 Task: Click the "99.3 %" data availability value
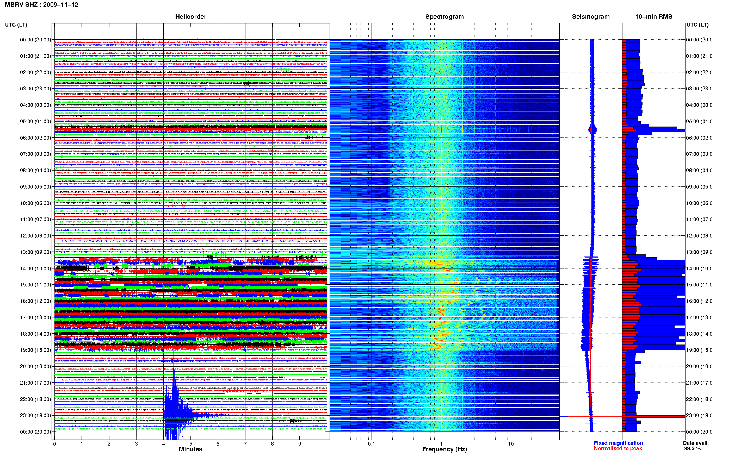pos(692,449)
